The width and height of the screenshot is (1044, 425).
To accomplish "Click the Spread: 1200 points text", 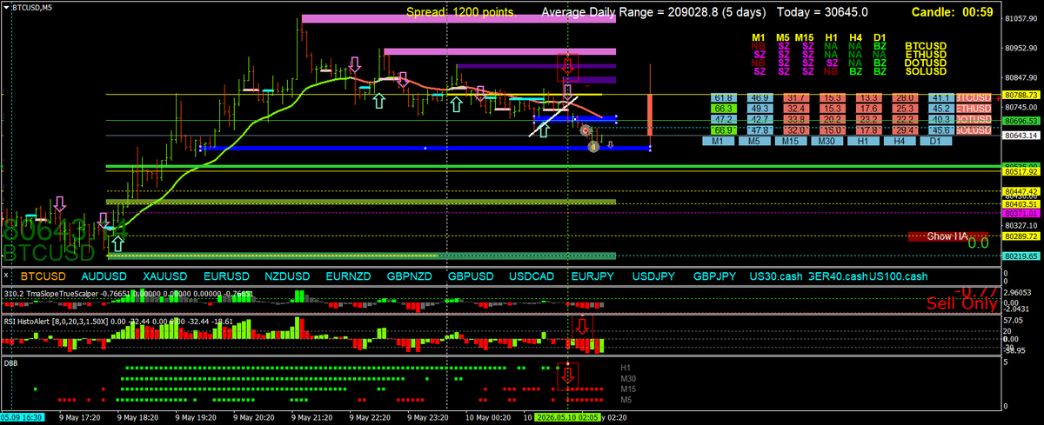I will [461, 12].
